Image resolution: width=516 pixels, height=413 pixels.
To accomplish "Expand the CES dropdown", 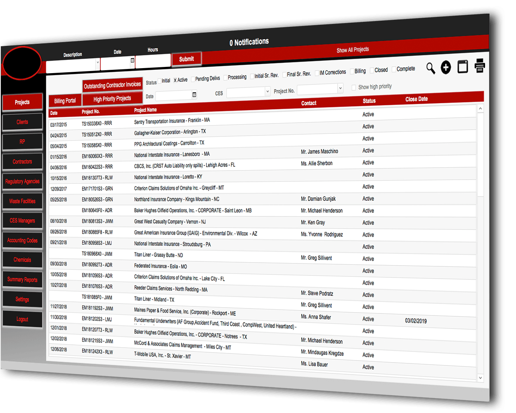I will [x=267, y=91].
